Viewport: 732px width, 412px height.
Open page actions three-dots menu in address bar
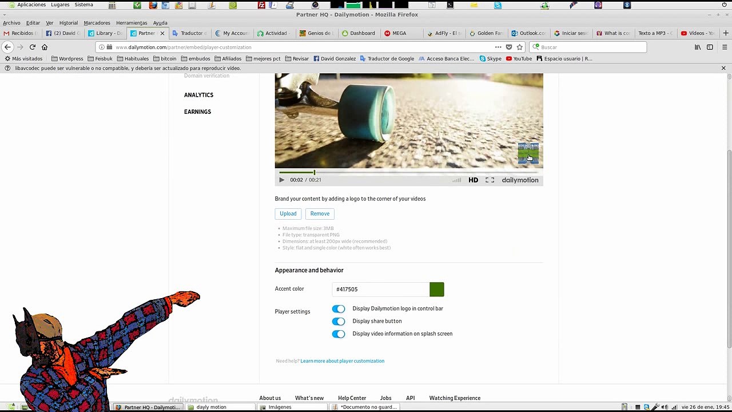click(x=498, y=47)
